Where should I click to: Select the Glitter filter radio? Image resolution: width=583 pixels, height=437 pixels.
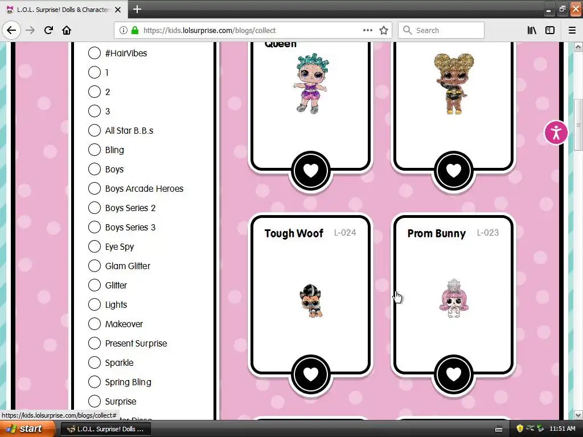[95, 285]
